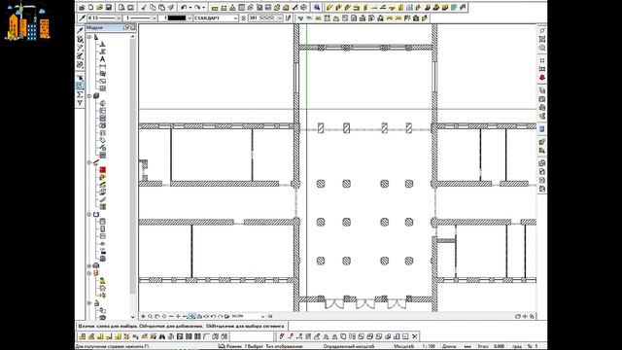
Task: Click the minus zoom-out icon in view bar
Action: pyautogui.click(x=171, y=316)
